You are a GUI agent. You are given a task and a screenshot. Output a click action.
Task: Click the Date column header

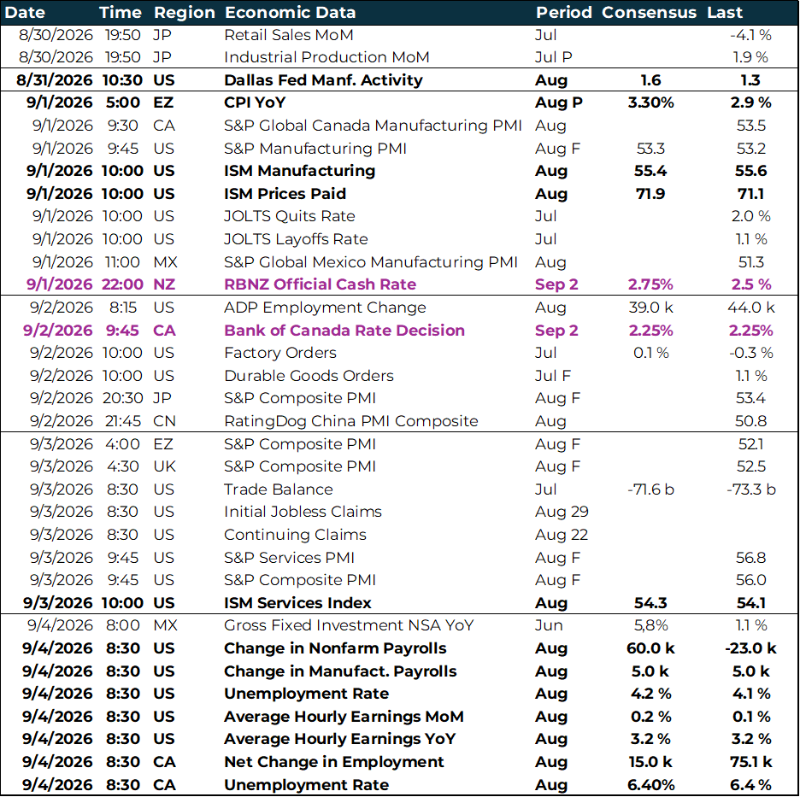[25, 12]
